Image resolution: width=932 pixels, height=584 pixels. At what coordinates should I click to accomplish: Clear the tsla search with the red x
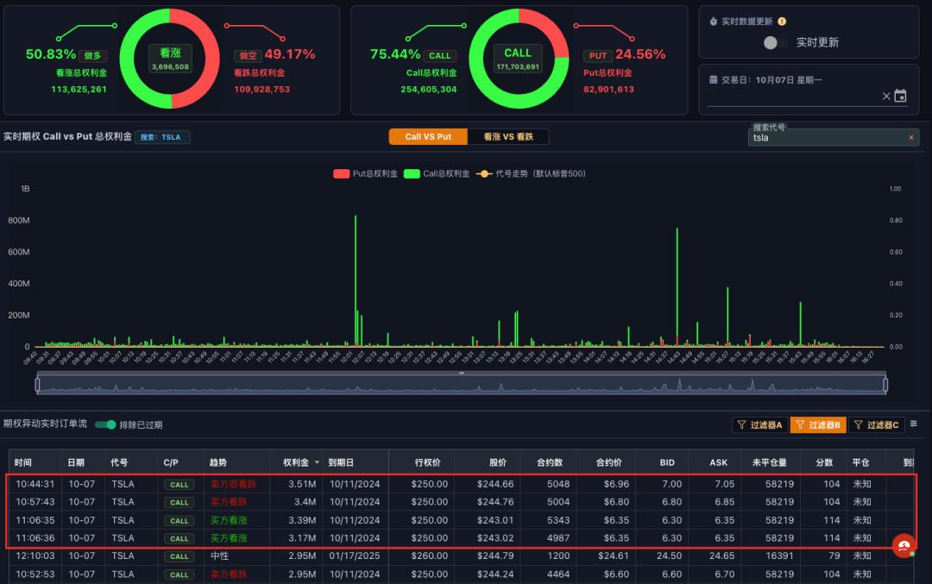[910, 137]
